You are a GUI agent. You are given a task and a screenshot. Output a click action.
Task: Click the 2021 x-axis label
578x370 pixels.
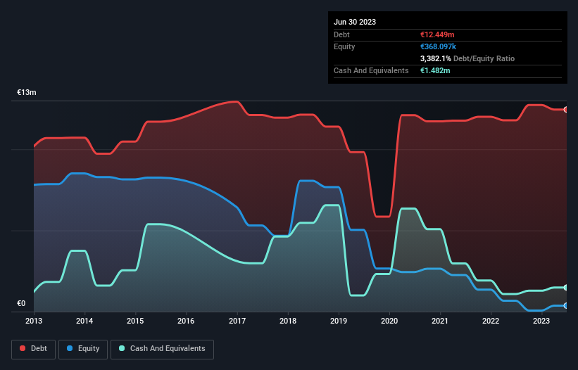[440, 321]
